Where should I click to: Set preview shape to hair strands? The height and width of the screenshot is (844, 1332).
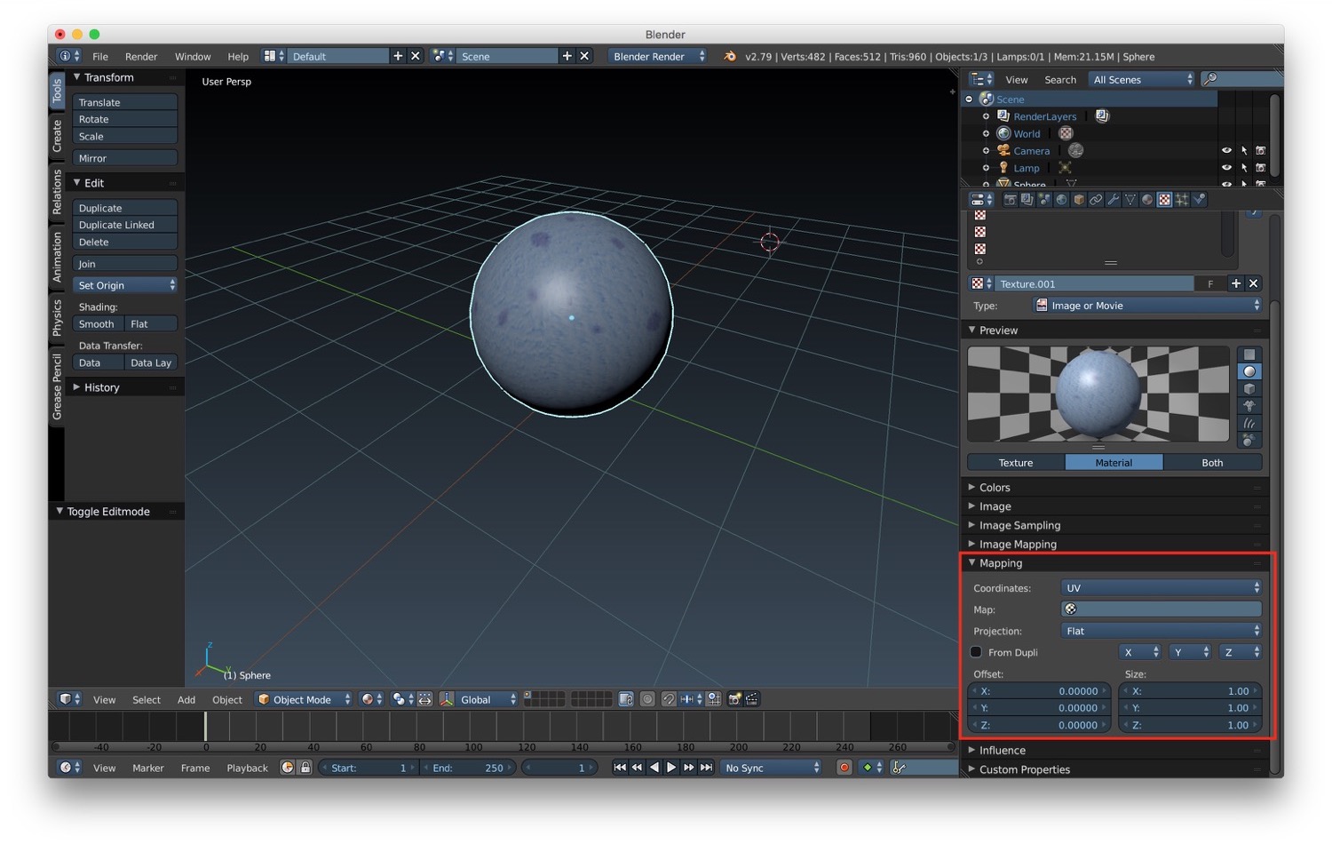1249,423
